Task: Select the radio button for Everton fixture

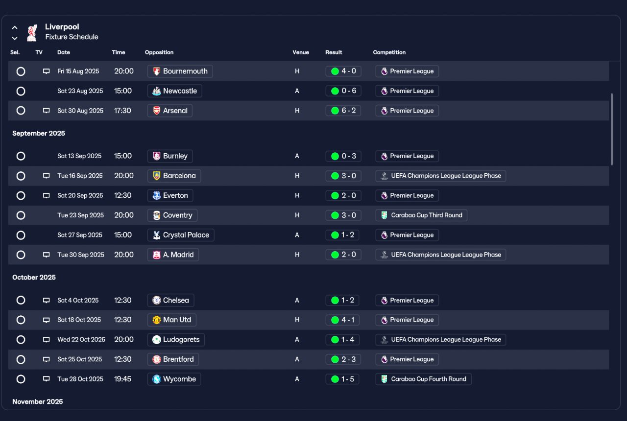Action: 21,195
